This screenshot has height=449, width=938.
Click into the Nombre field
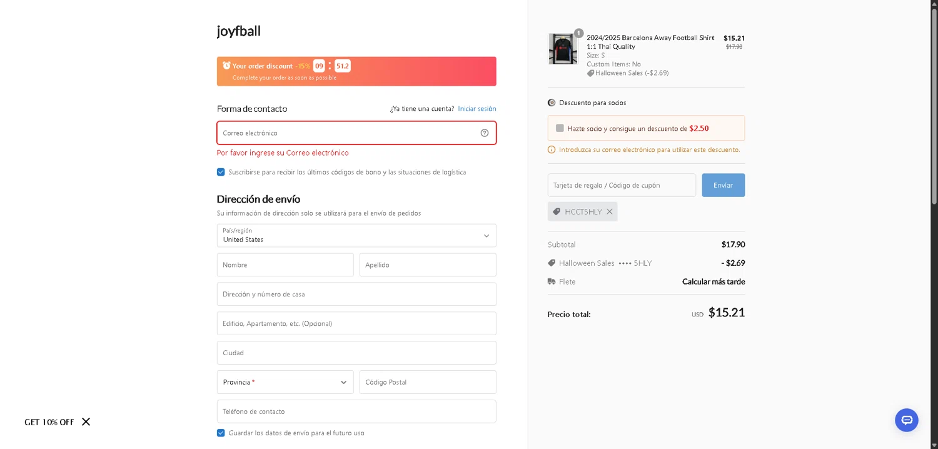pos(285,265)
